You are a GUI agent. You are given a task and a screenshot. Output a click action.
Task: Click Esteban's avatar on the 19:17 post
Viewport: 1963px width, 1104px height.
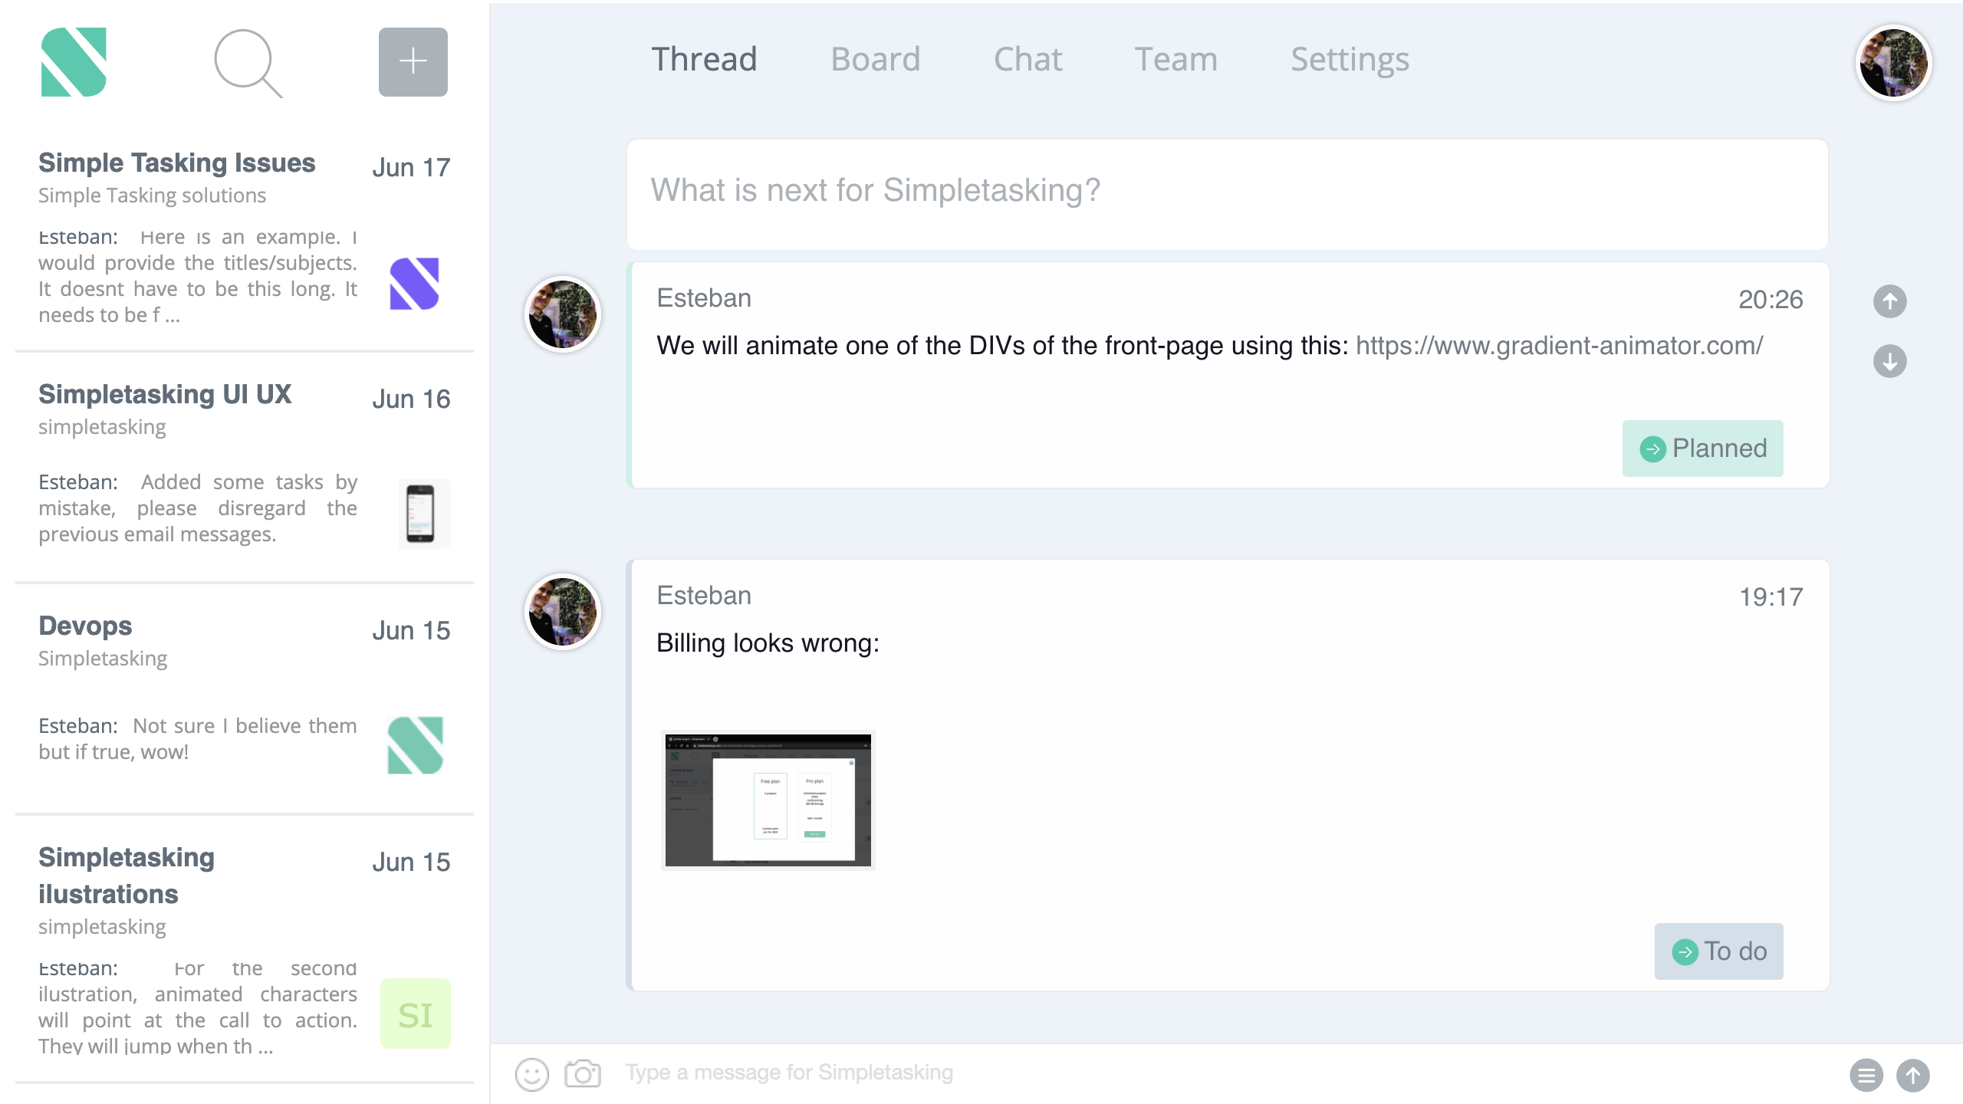[x=562, y=612]
